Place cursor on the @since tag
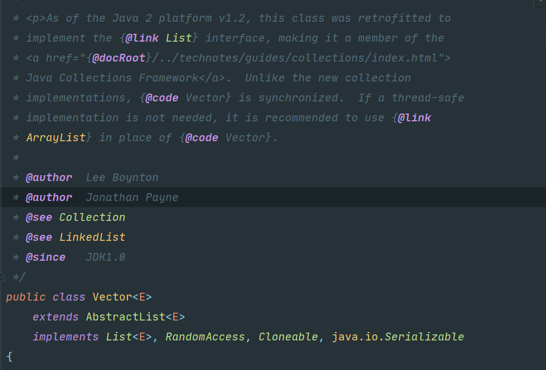The height and width of the screenshot is (370, 546). [46, 257]
